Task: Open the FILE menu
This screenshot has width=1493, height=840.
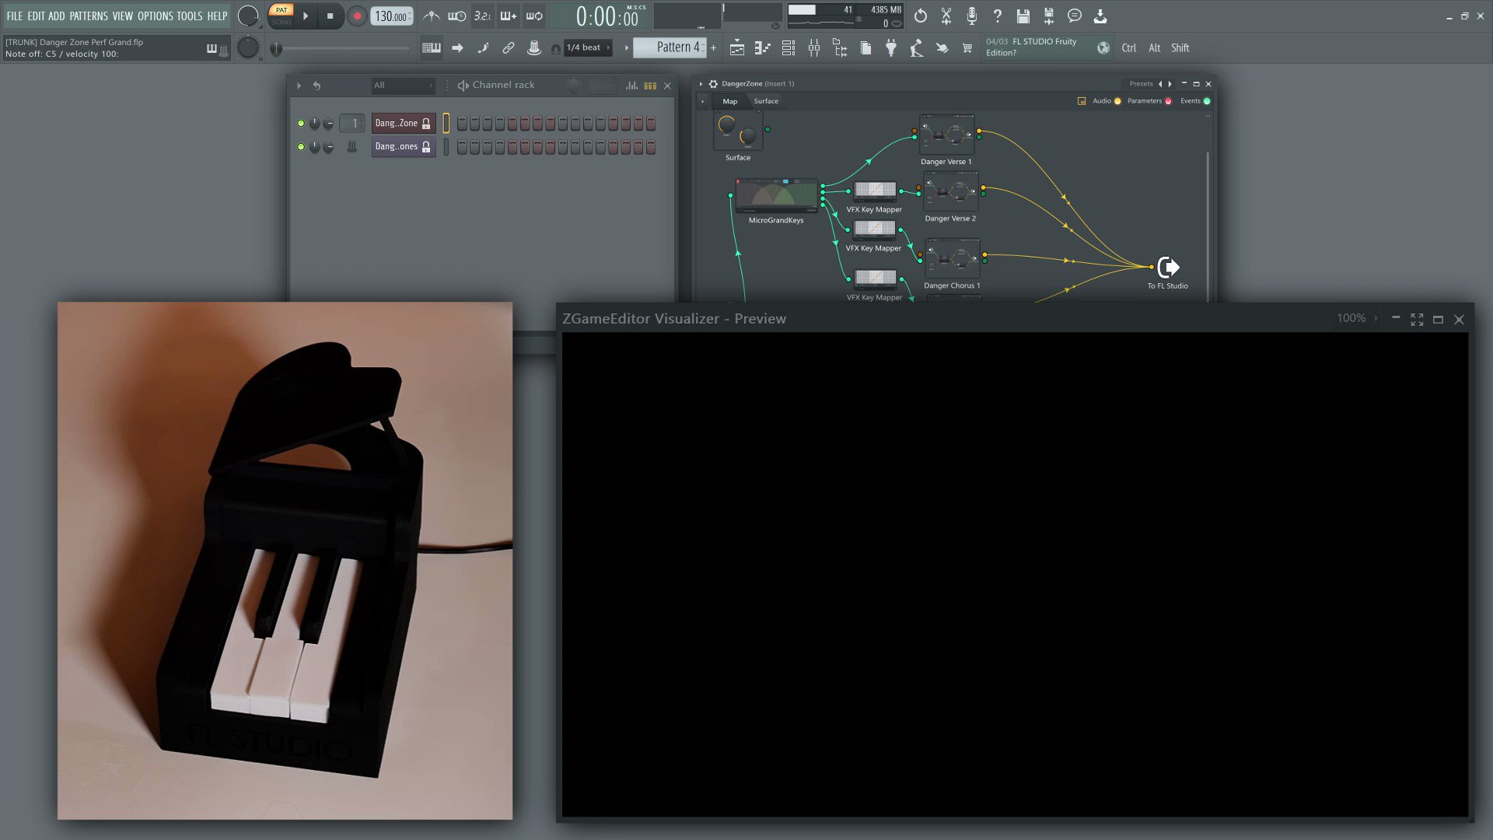Action: (15, 16)
